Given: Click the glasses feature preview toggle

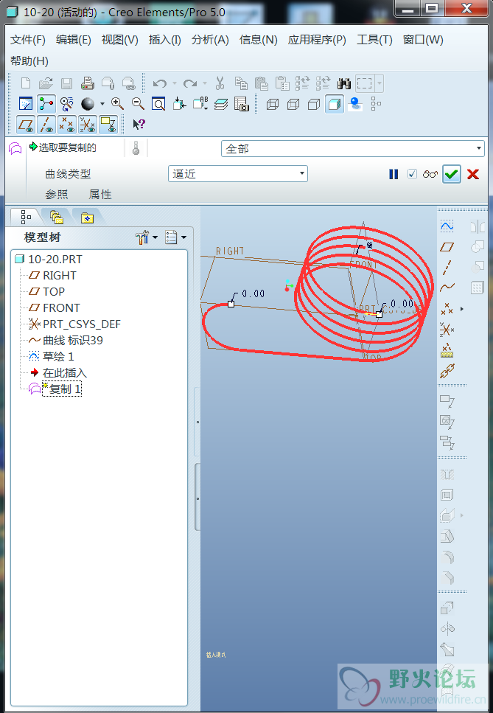Looking at the screenshot, I should point(430,174).
